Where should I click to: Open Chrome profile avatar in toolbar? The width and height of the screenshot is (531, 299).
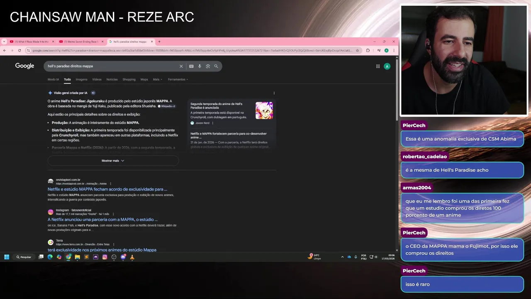click(386, 51)
